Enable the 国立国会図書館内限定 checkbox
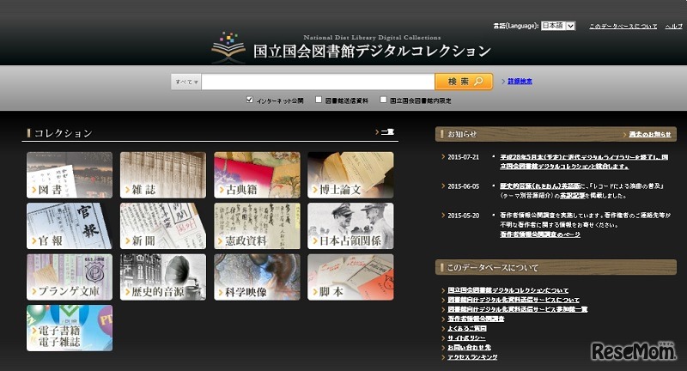This screenshot has height=371, width=687. 383,100
